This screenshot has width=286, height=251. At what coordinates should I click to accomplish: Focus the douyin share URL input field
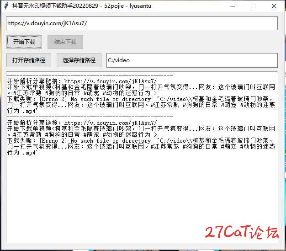(x=142, y=23)
